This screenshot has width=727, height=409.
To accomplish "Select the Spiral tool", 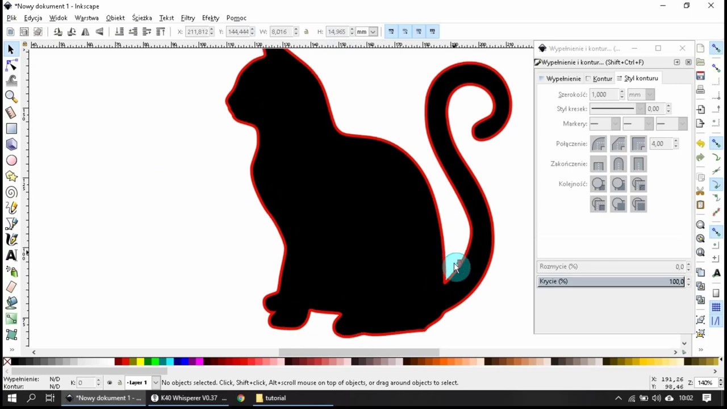I will (11, 193).
